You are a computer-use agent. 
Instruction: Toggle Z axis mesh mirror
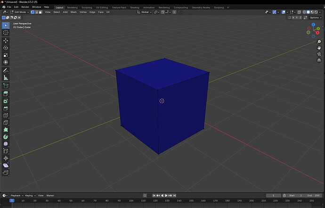click(x=300, y=17)
